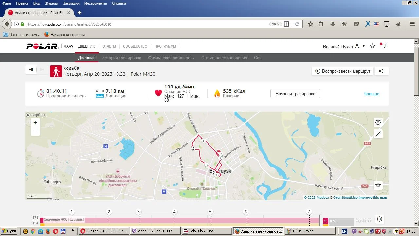Click the share icon next to route playback
This screenshot has width=419, height=236.
tap(381, 71)
